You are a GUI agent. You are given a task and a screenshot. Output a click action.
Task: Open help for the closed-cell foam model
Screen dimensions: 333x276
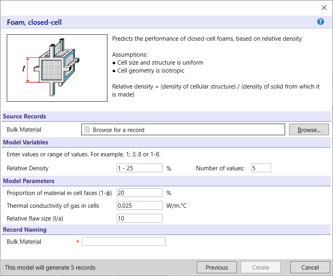click(320, 22)
